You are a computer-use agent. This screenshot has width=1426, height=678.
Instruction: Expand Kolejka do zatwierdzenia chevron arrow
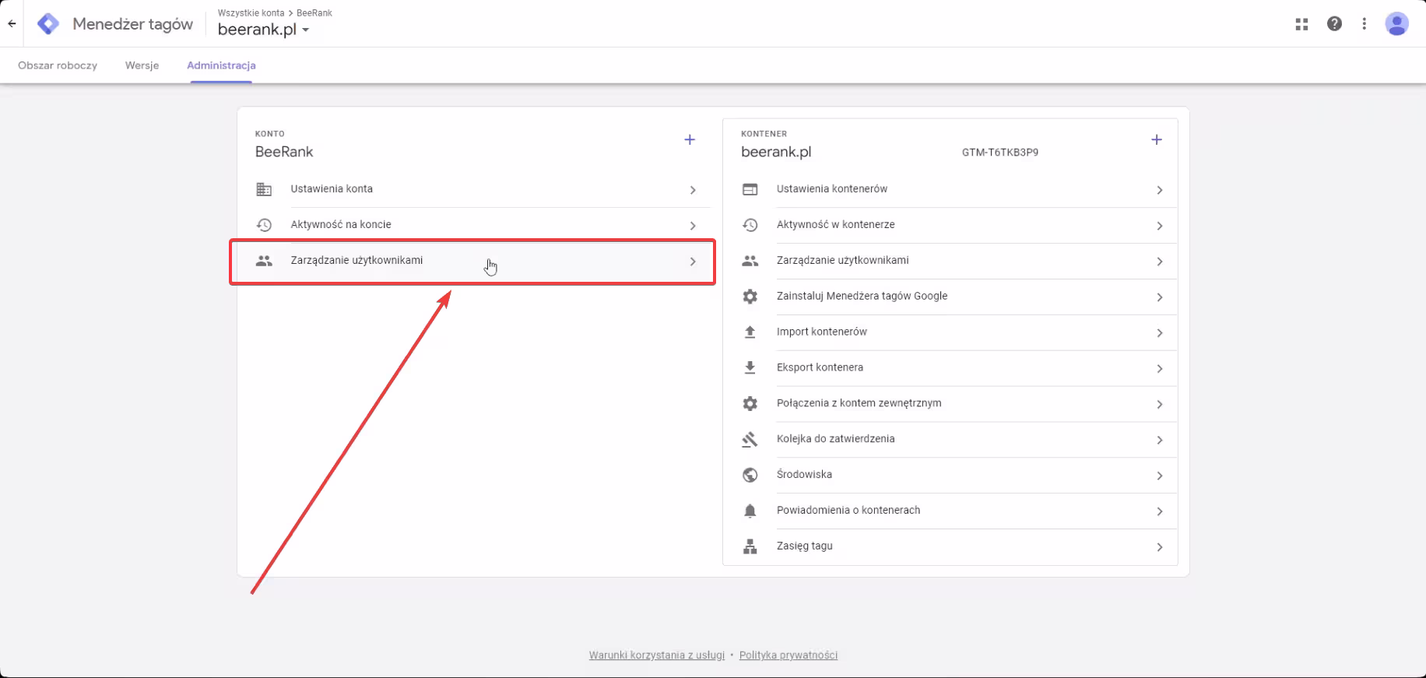pyautogui.click(x=1159, y=440)
